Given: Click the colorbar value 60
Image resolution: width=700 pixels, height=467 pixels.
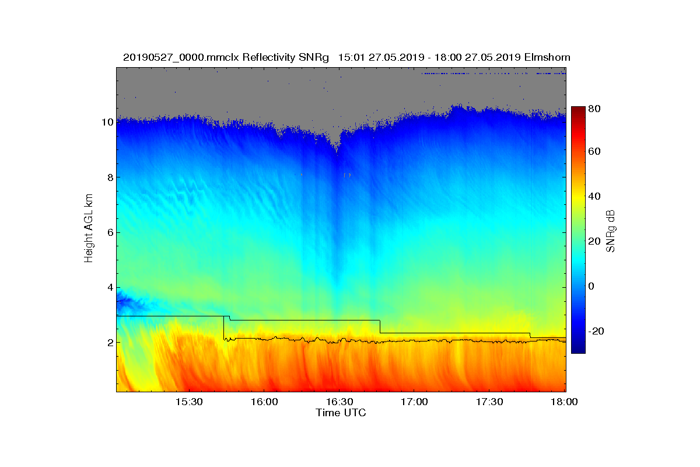Looking at the screenshot, I should click(594, 152).
